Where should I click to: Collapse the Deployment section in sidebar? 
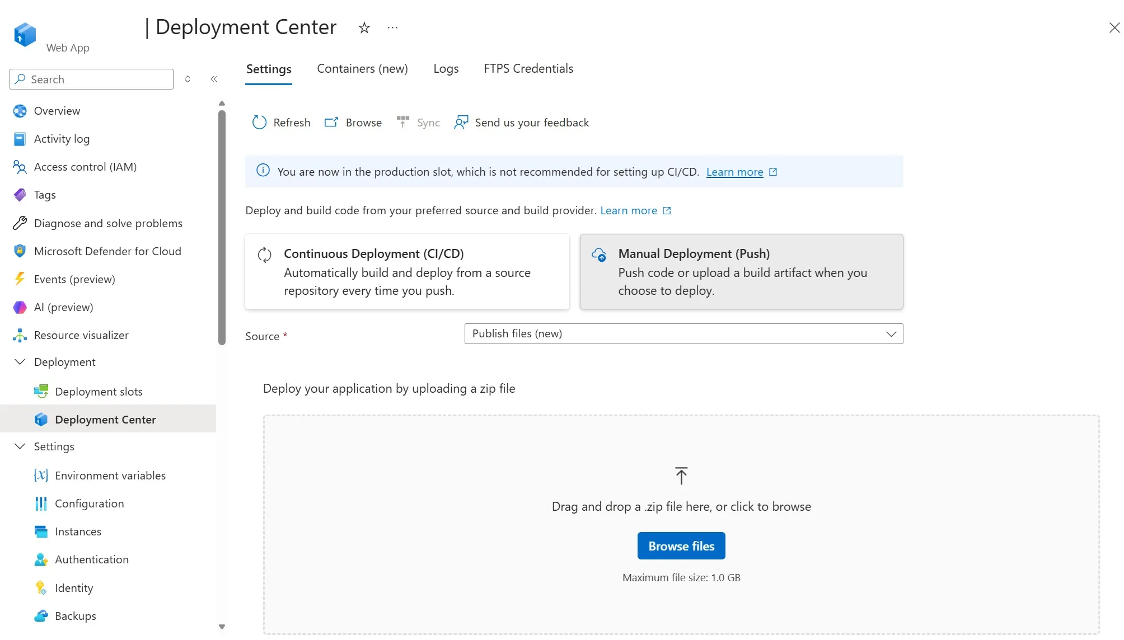pos(20,362)
